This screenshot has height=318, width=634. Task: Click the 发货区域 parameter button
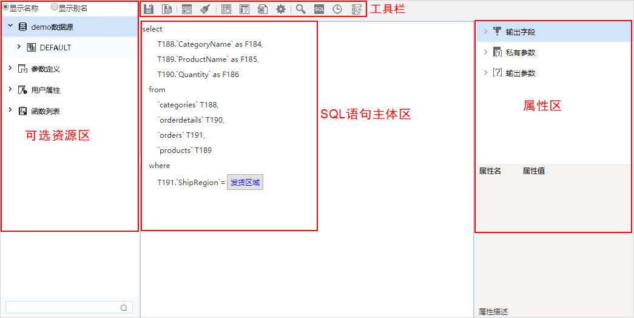245,183
